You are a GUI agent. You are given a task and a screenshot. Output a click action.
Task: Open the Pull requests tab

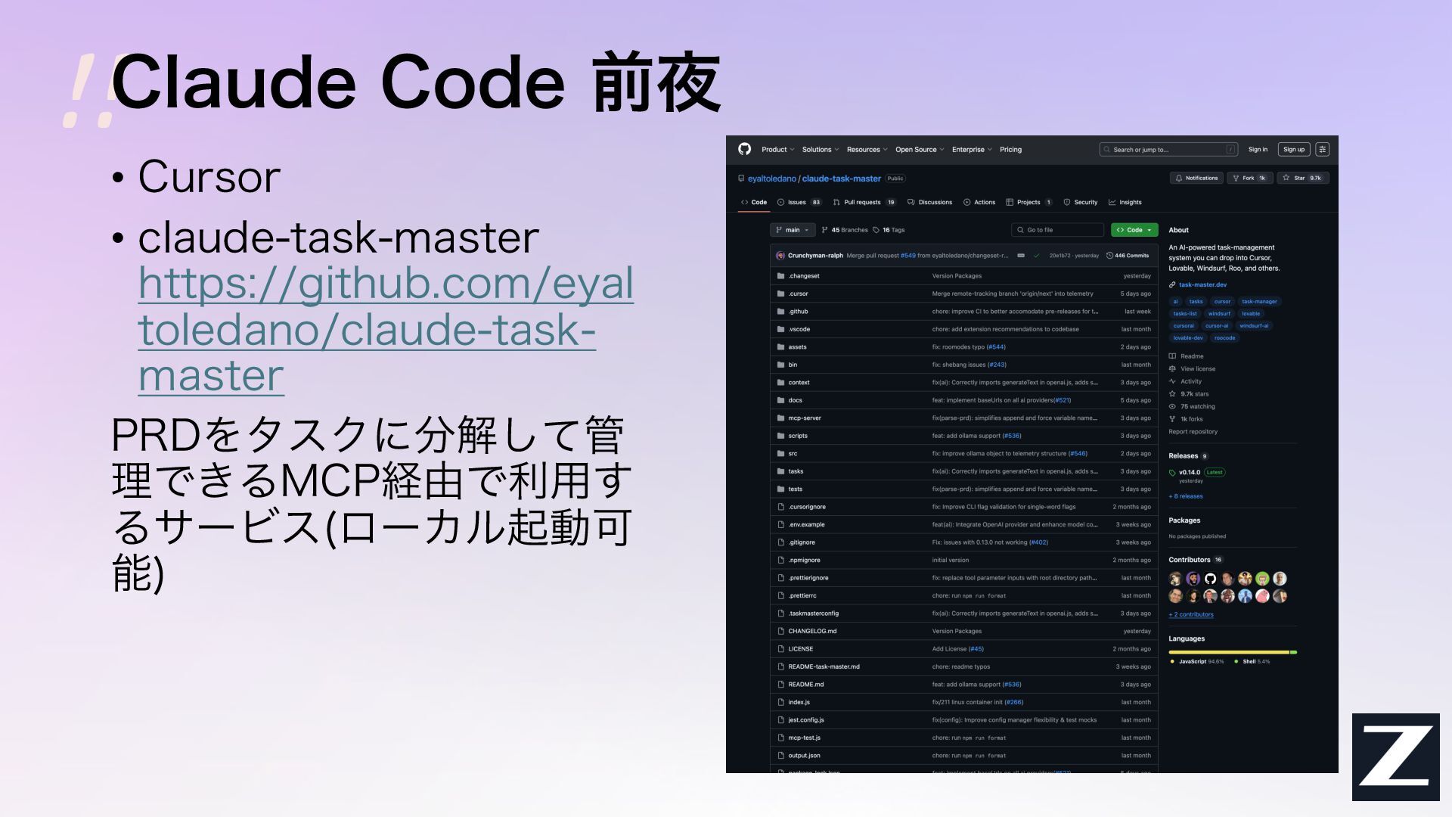(864, 203)
